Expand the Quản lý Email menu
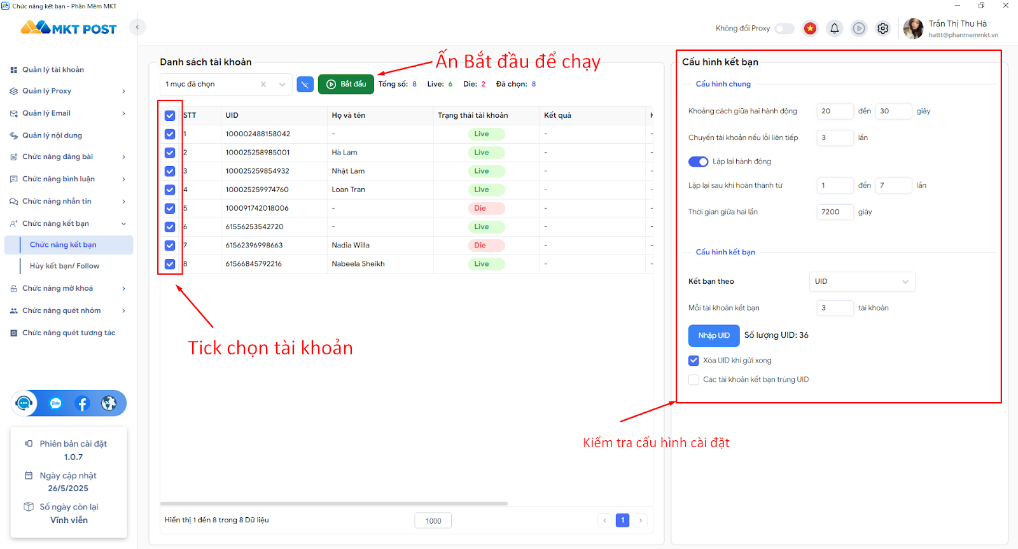1018x549 pixels. (x=69, y=113)
